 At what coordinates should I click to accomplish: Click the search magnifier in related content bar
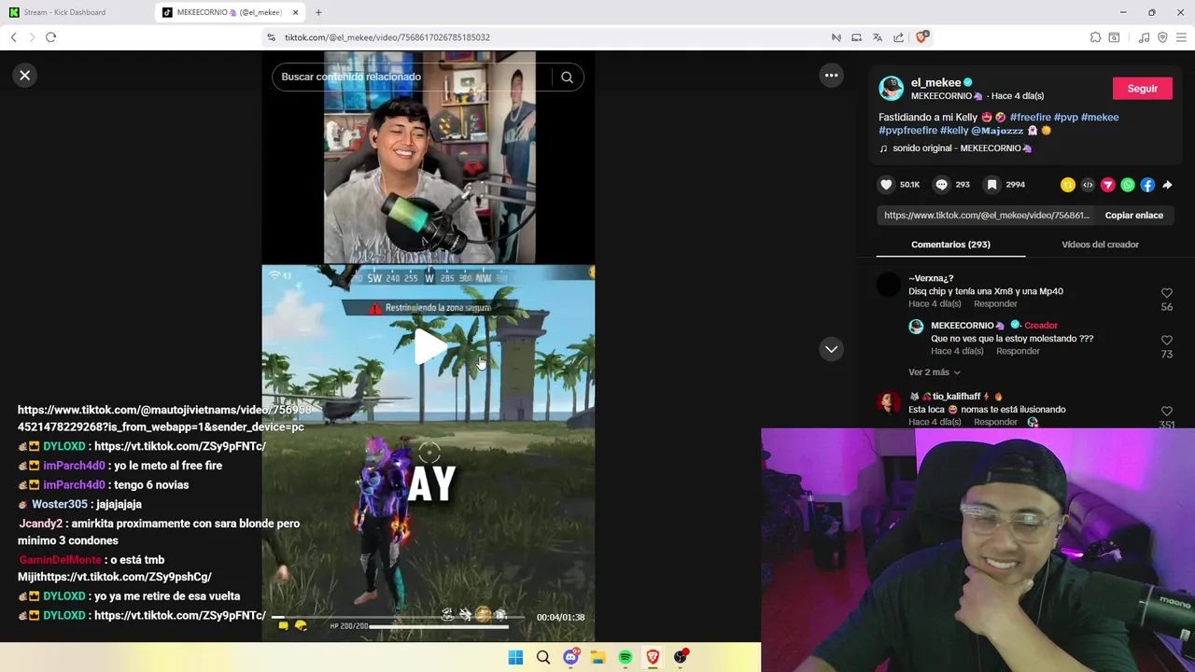pyautogui.click(x=567, y=77)
